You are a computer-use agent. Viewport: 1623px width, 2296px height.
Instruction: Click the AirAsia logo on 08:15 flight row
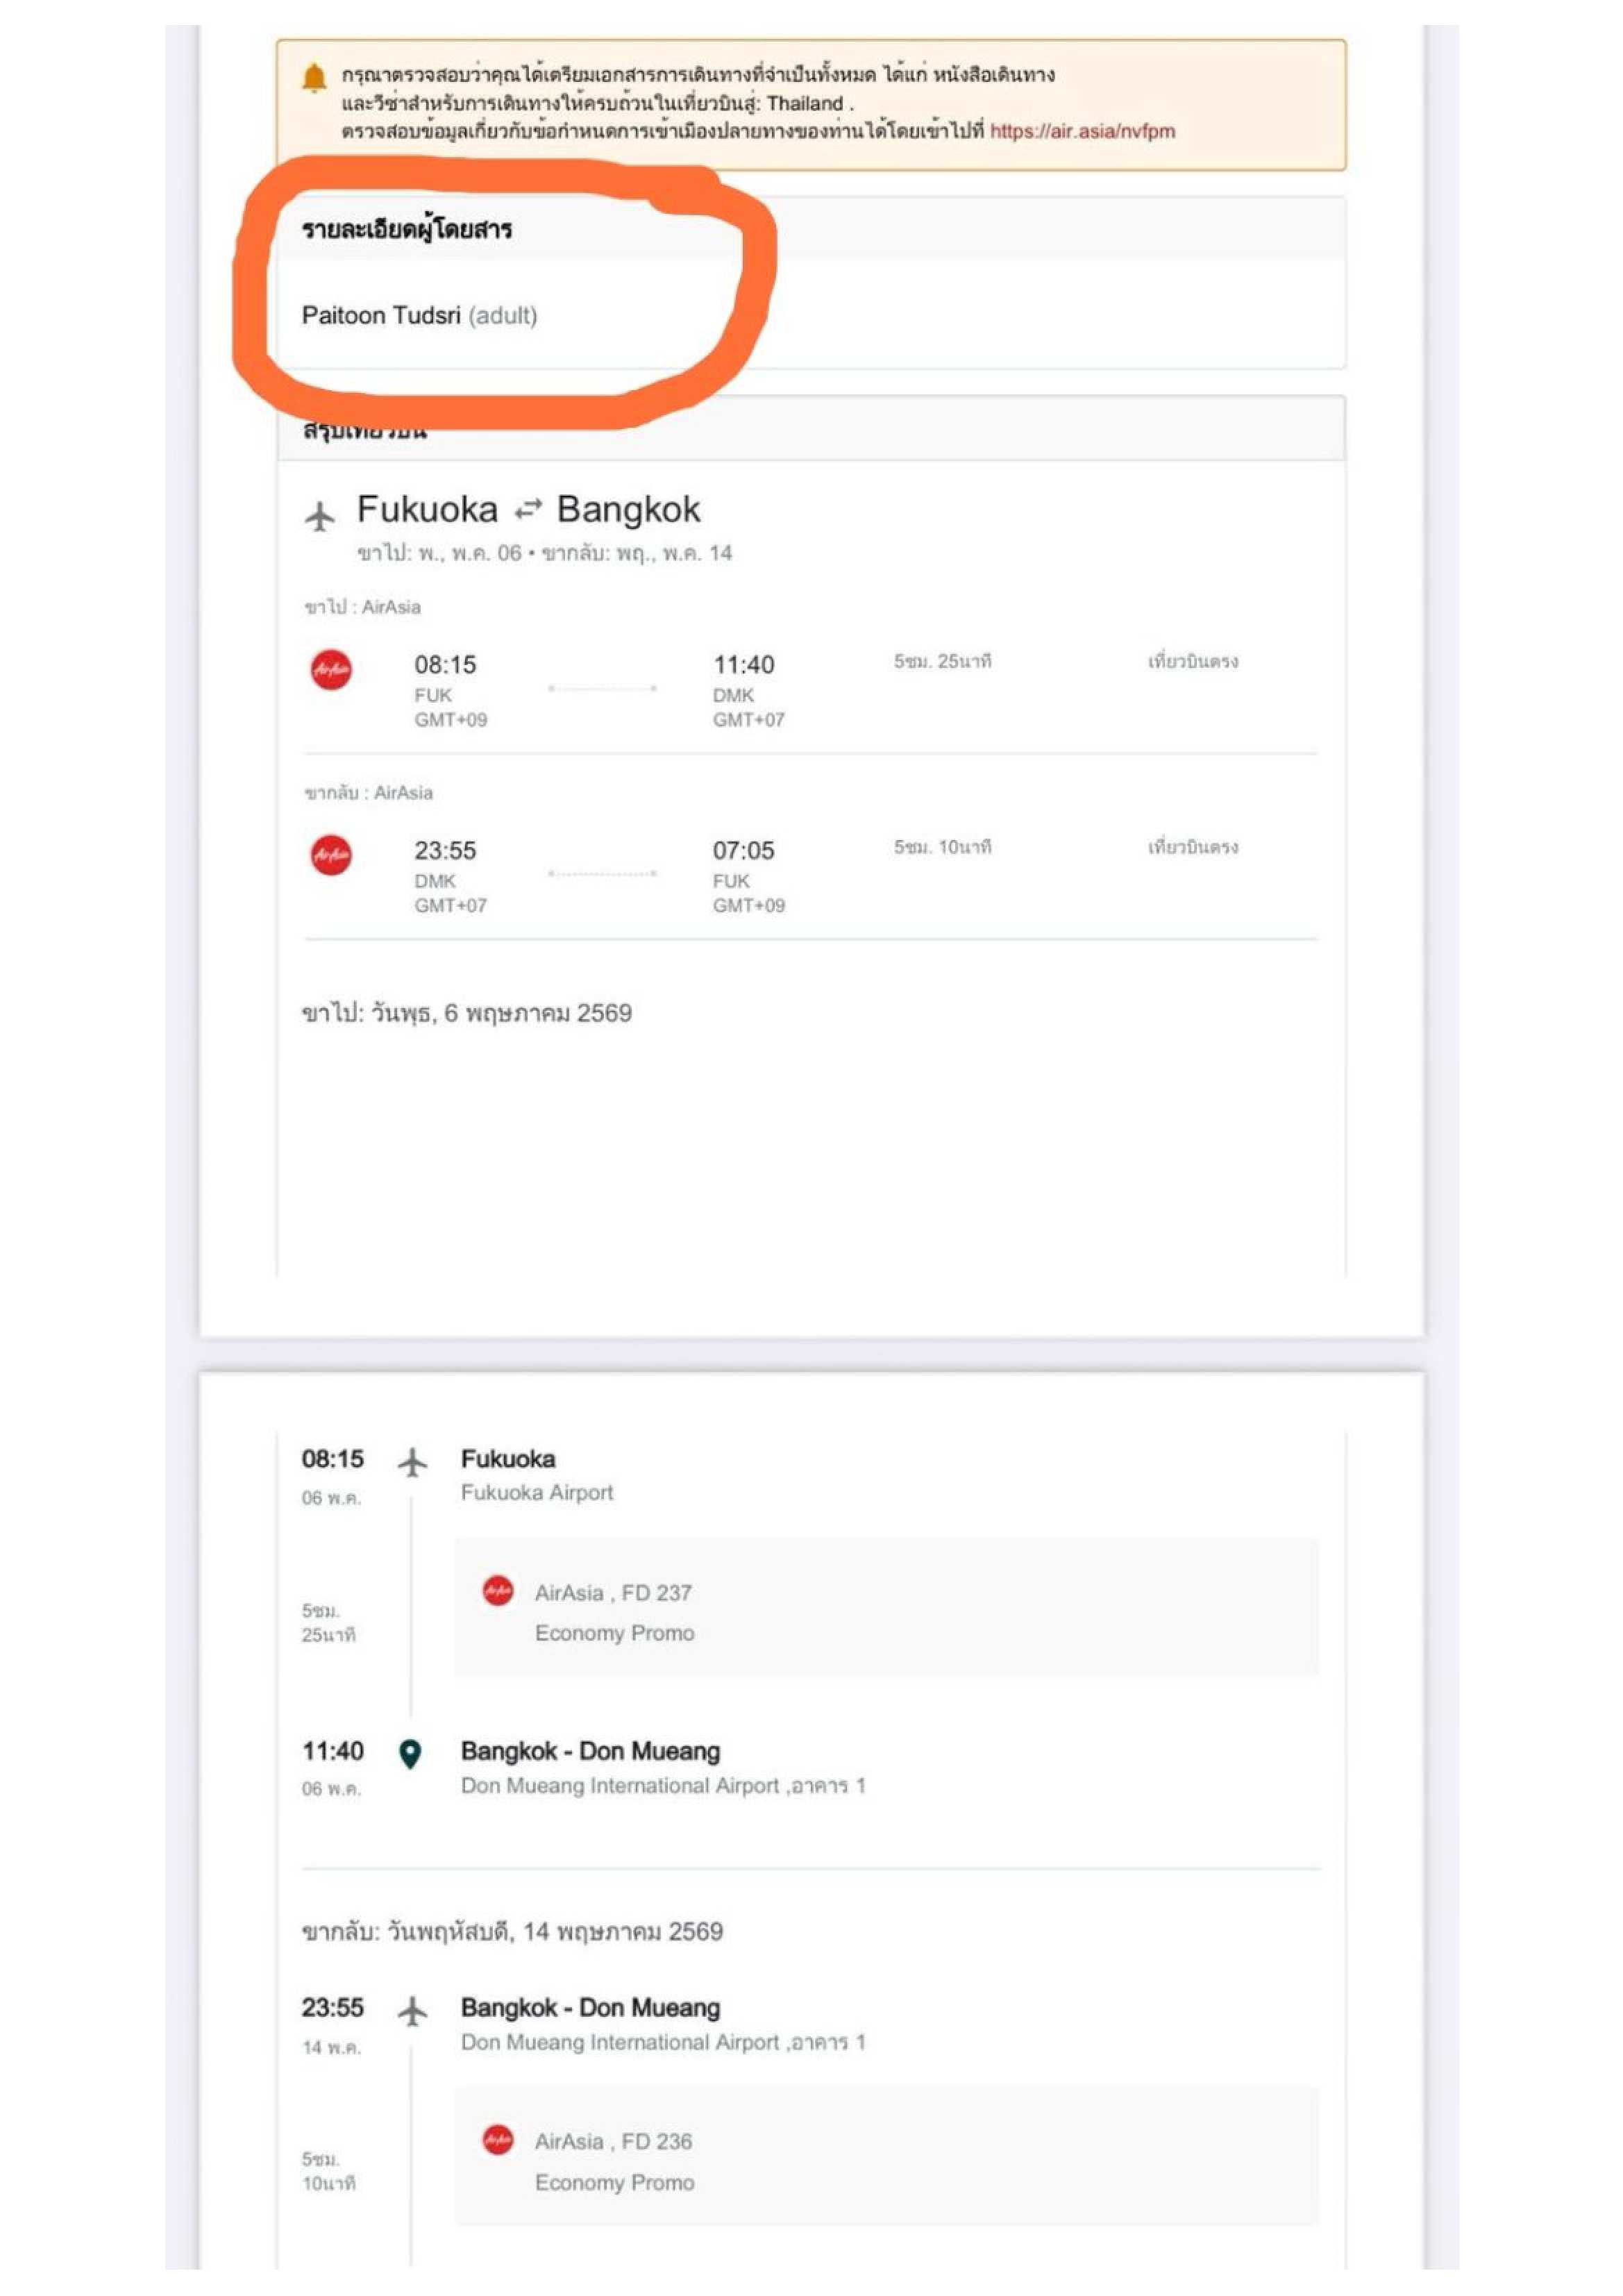click(x=331, y=670)
